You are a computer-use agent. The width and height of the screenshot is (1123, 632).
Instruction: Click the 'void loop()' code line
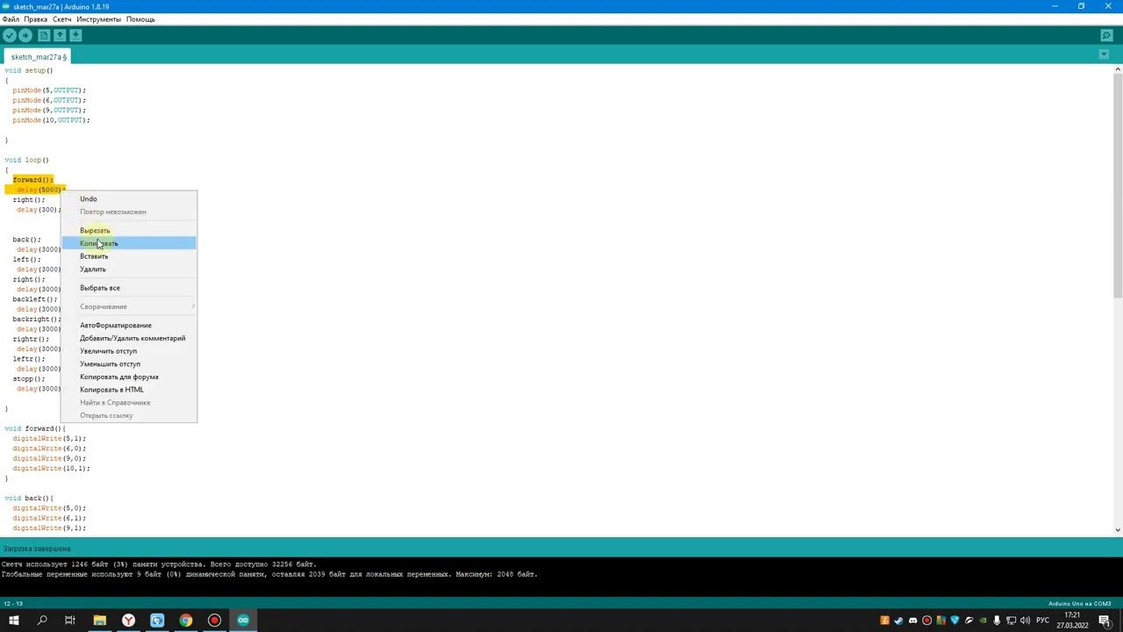(x=26, y=160)
